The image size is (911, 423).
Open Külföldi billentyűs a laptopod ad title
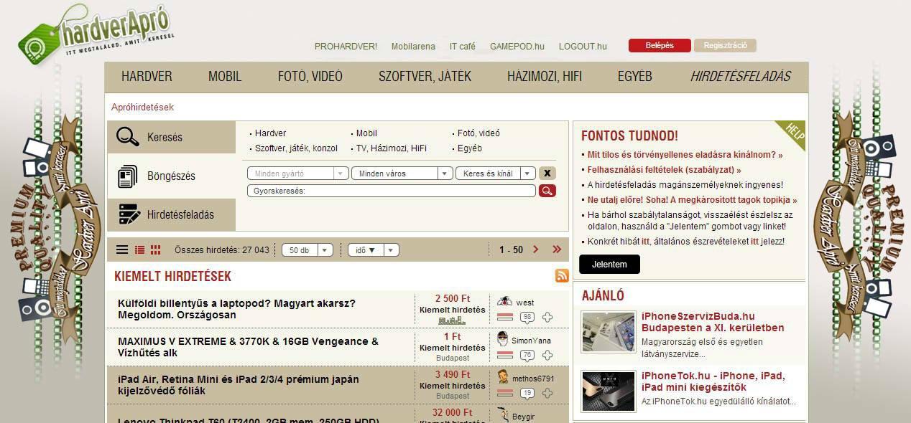236,309
